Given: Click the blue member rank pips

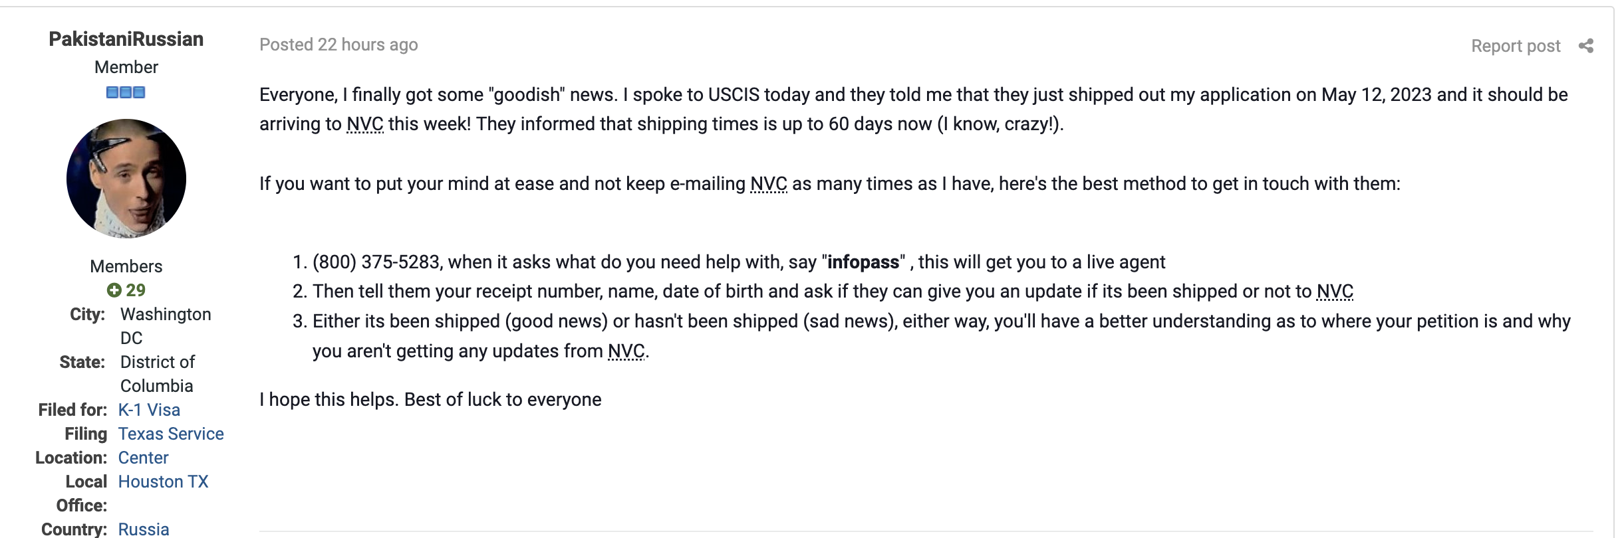Looking at the screenshot, I should tap(126, 92).
